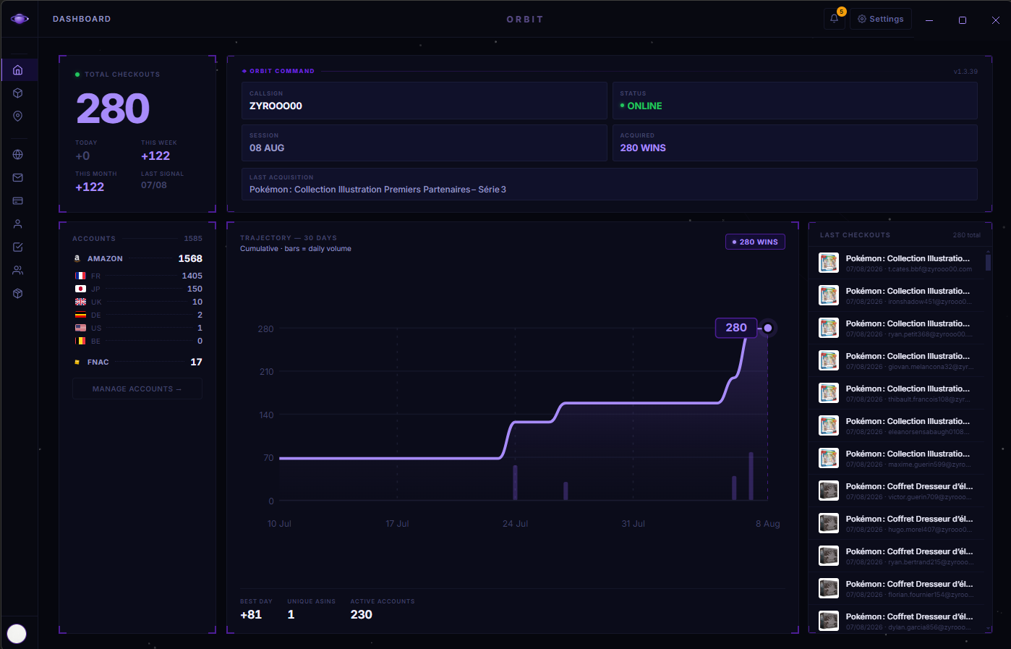Select maxime.guerin599 checkout row

point(897,458)
